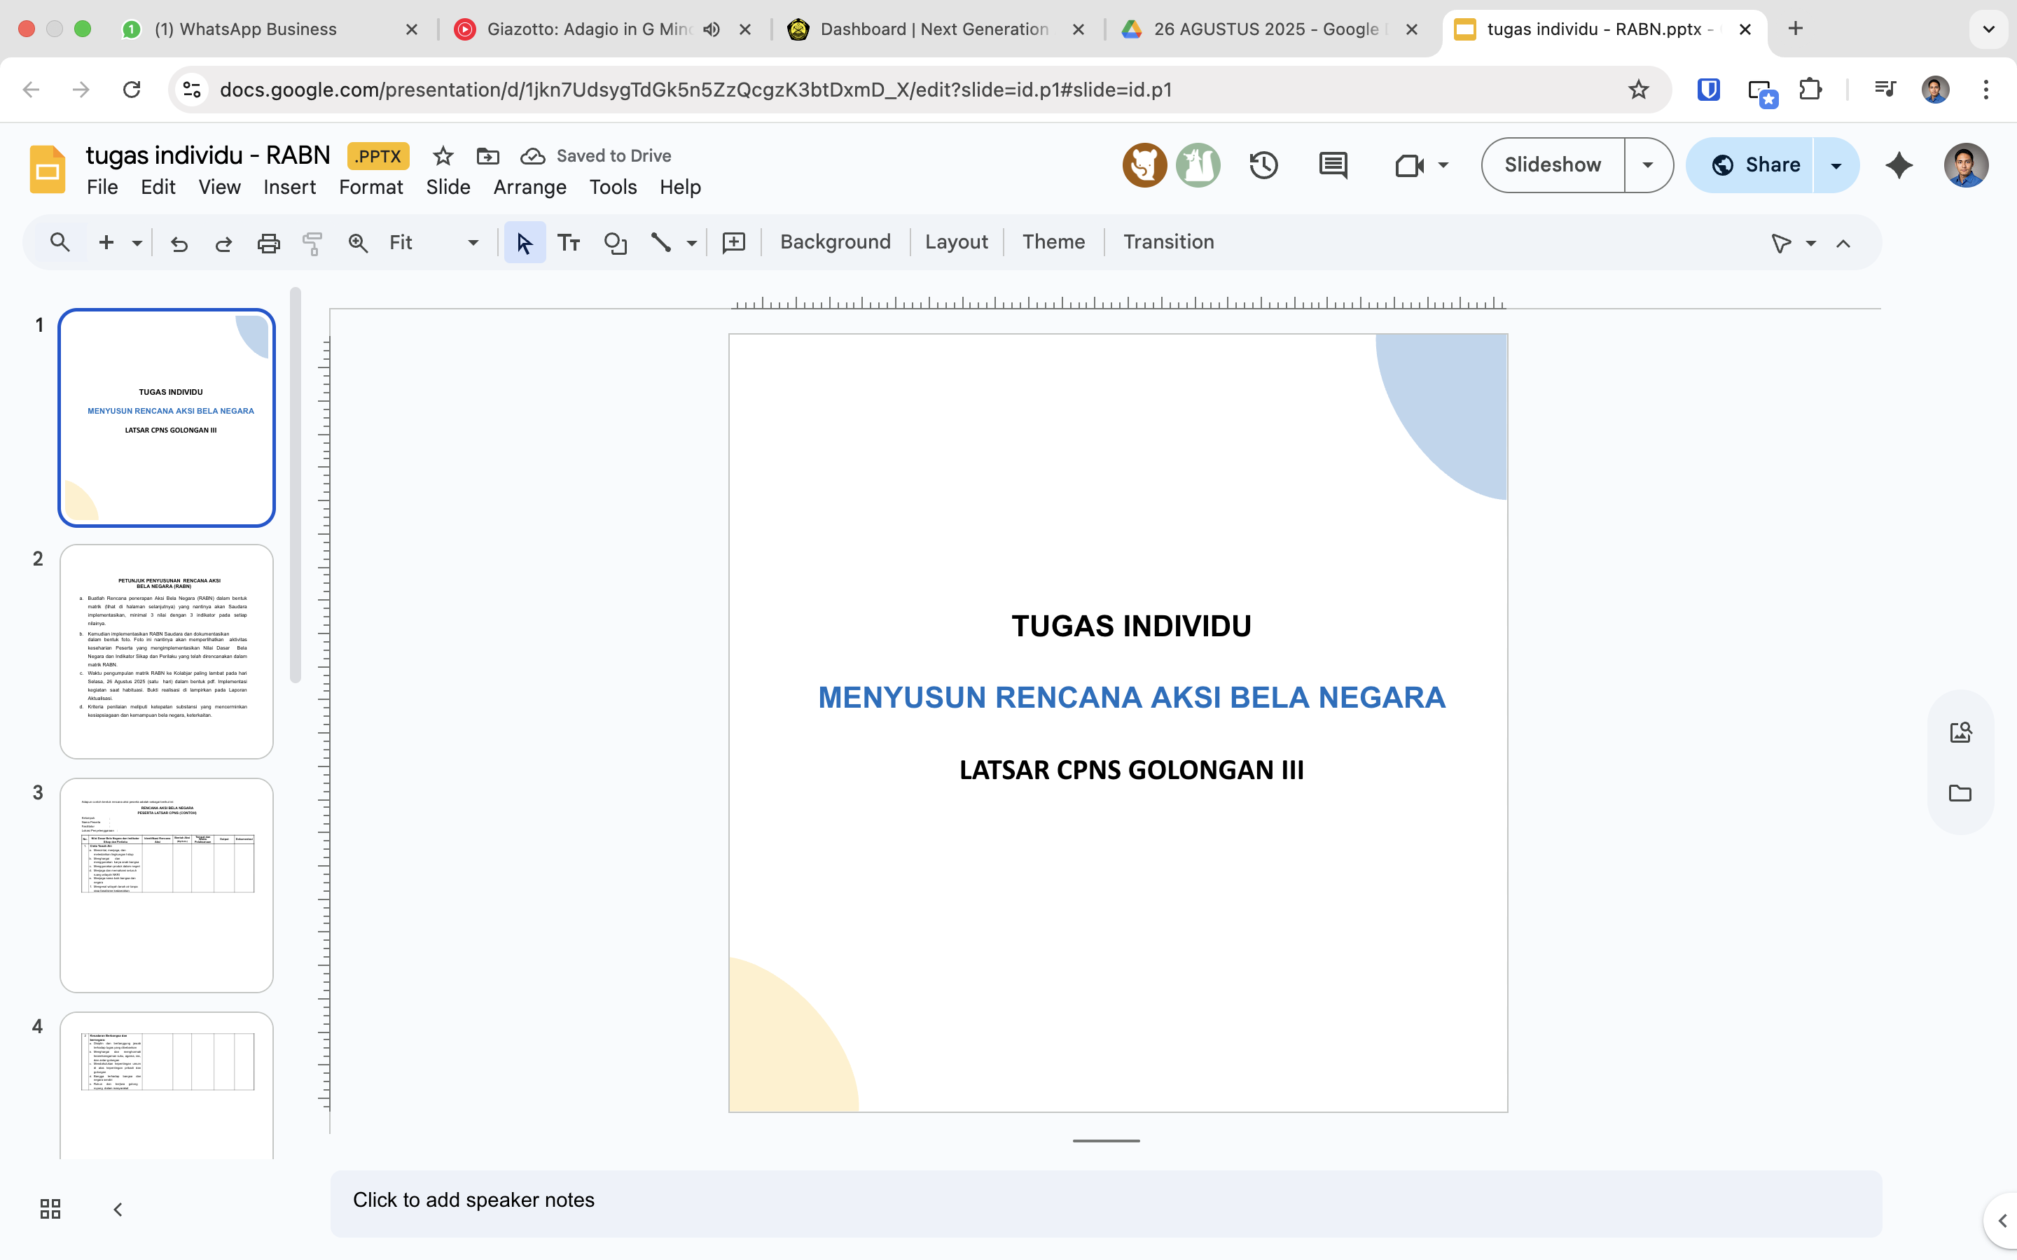Select slide 2 thumbnail
This screenshot has height=1260, width=2017.
167,651
